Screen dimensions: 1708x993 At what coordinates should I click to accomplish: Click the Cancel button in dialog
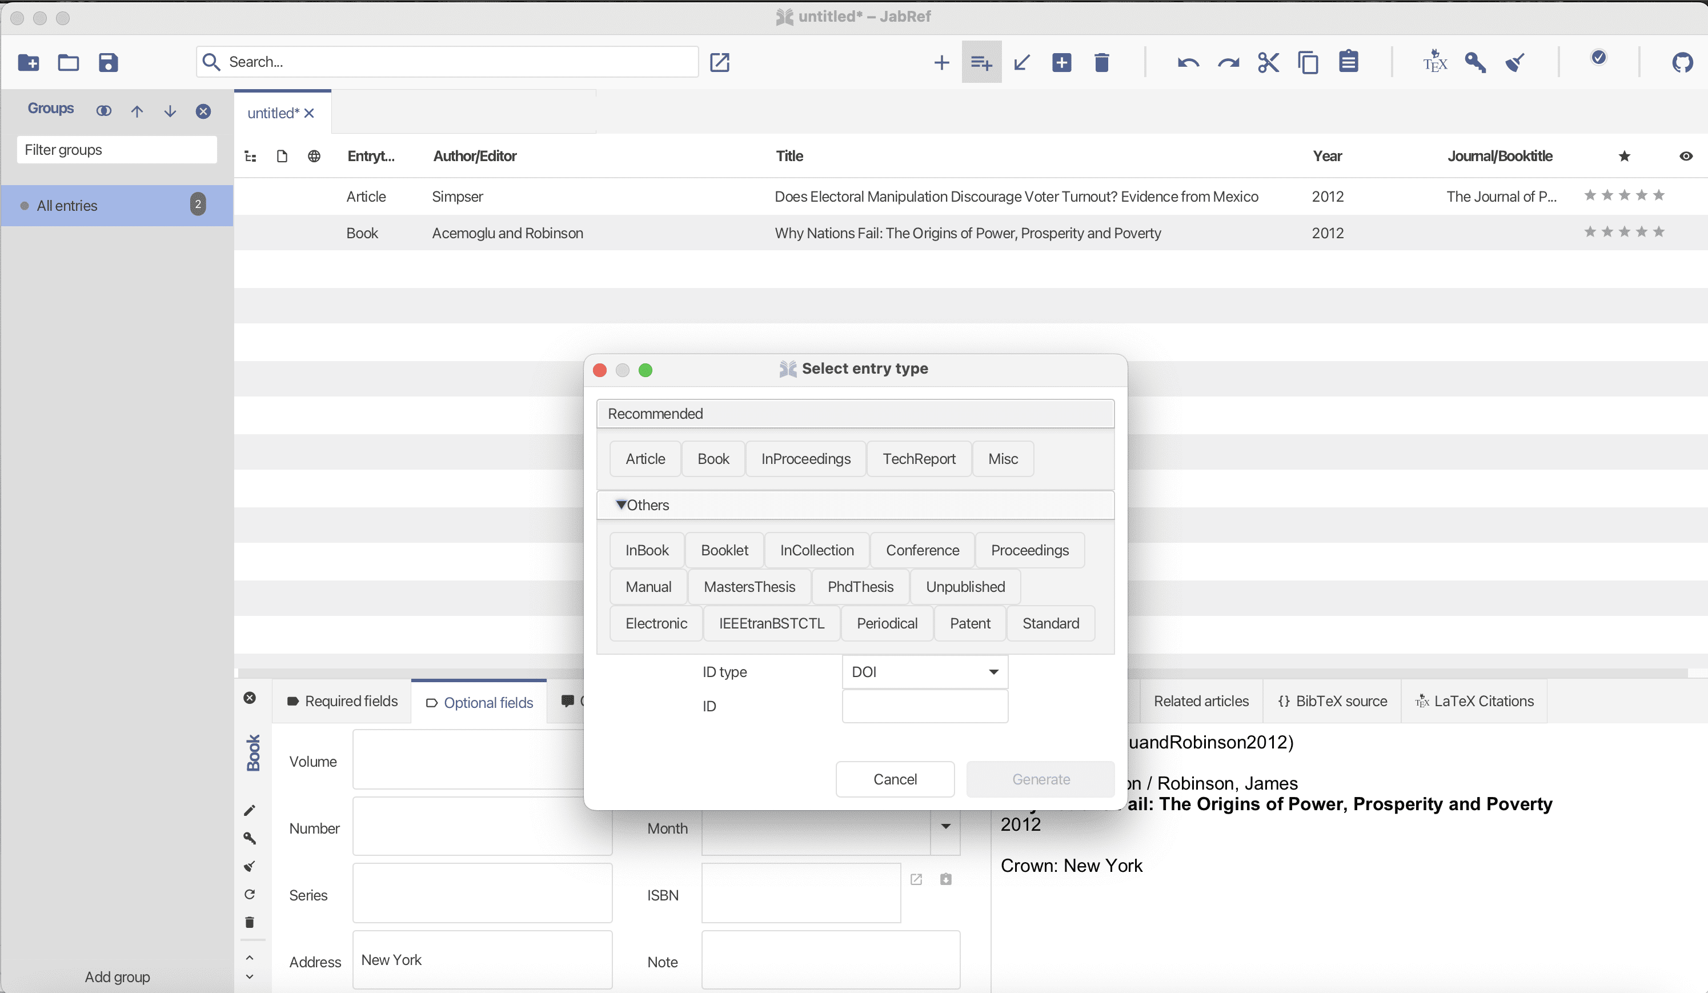(895, 779)
